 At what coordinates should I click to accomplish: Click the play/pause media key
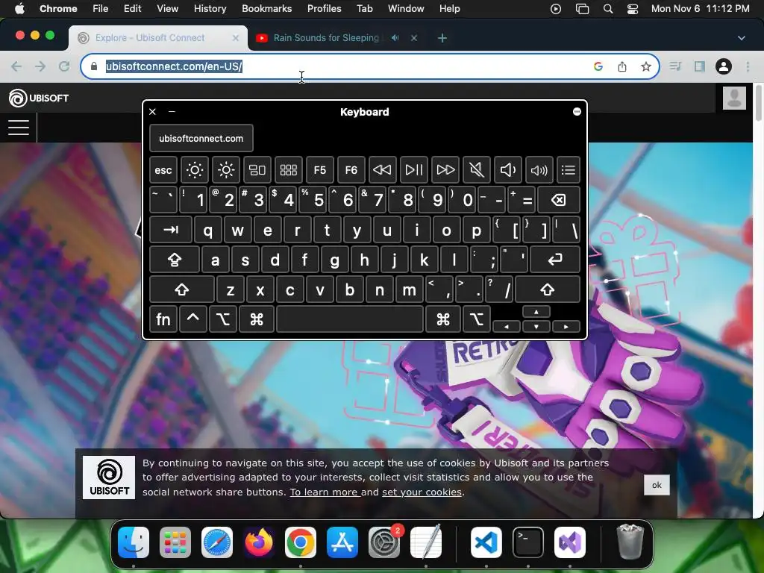pos(413,170)
